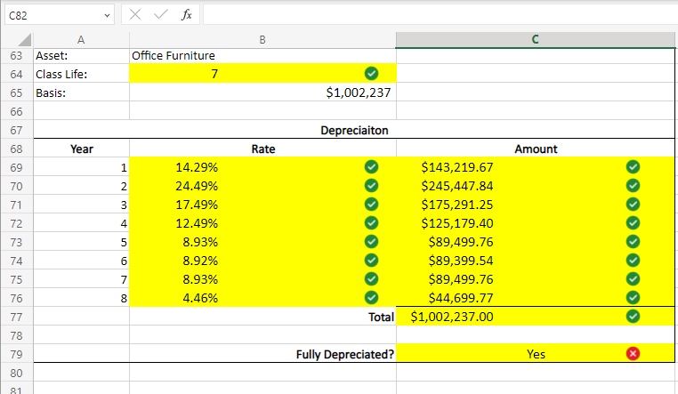
Task: Open the Name Box dropdown arrow
Action: click(x=107, y=15)
